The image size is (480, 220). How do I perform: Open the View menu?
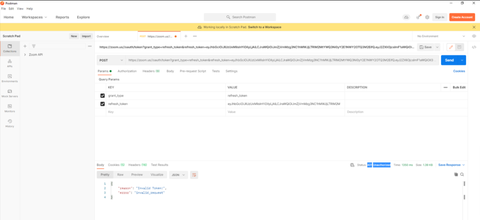pos(20,9)
